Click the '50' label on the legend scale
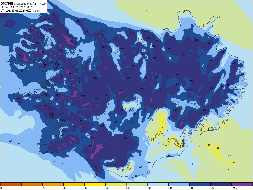 pyautogui.click(x=107, y=188)
